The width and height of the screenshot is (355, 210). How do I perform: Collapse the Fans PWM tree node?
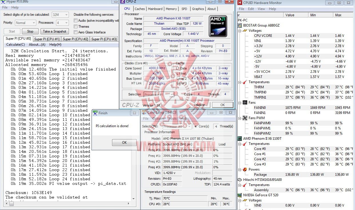(240, 118)
